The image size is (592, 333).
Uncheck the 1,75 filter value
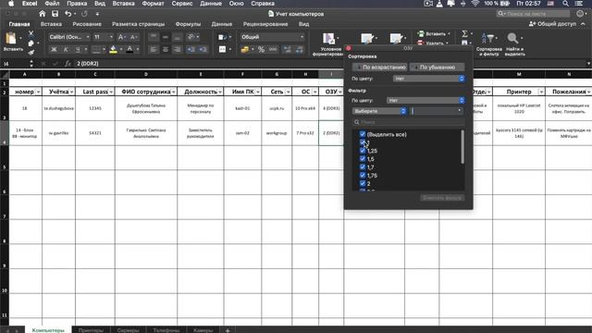pyautogui.click(x=363, y=175)
